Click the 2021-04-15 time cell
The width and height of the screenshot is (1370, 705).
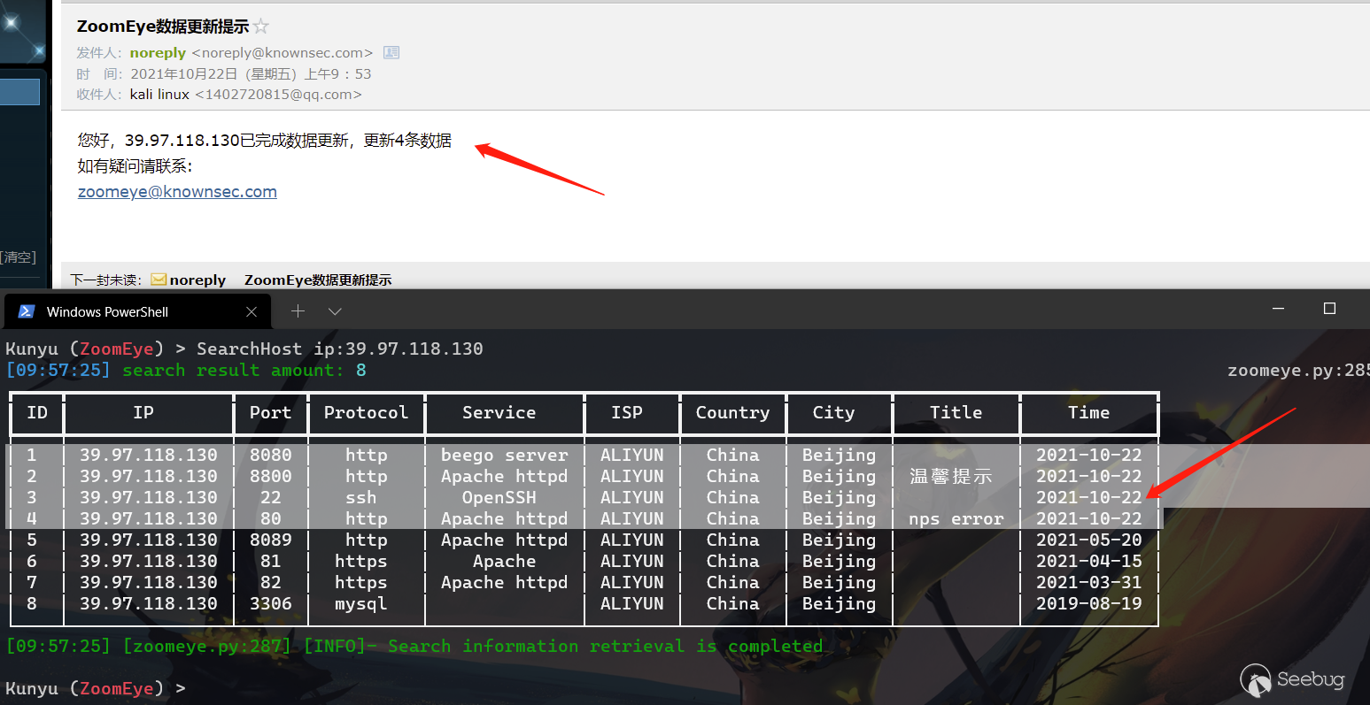tap(1089, 561)
